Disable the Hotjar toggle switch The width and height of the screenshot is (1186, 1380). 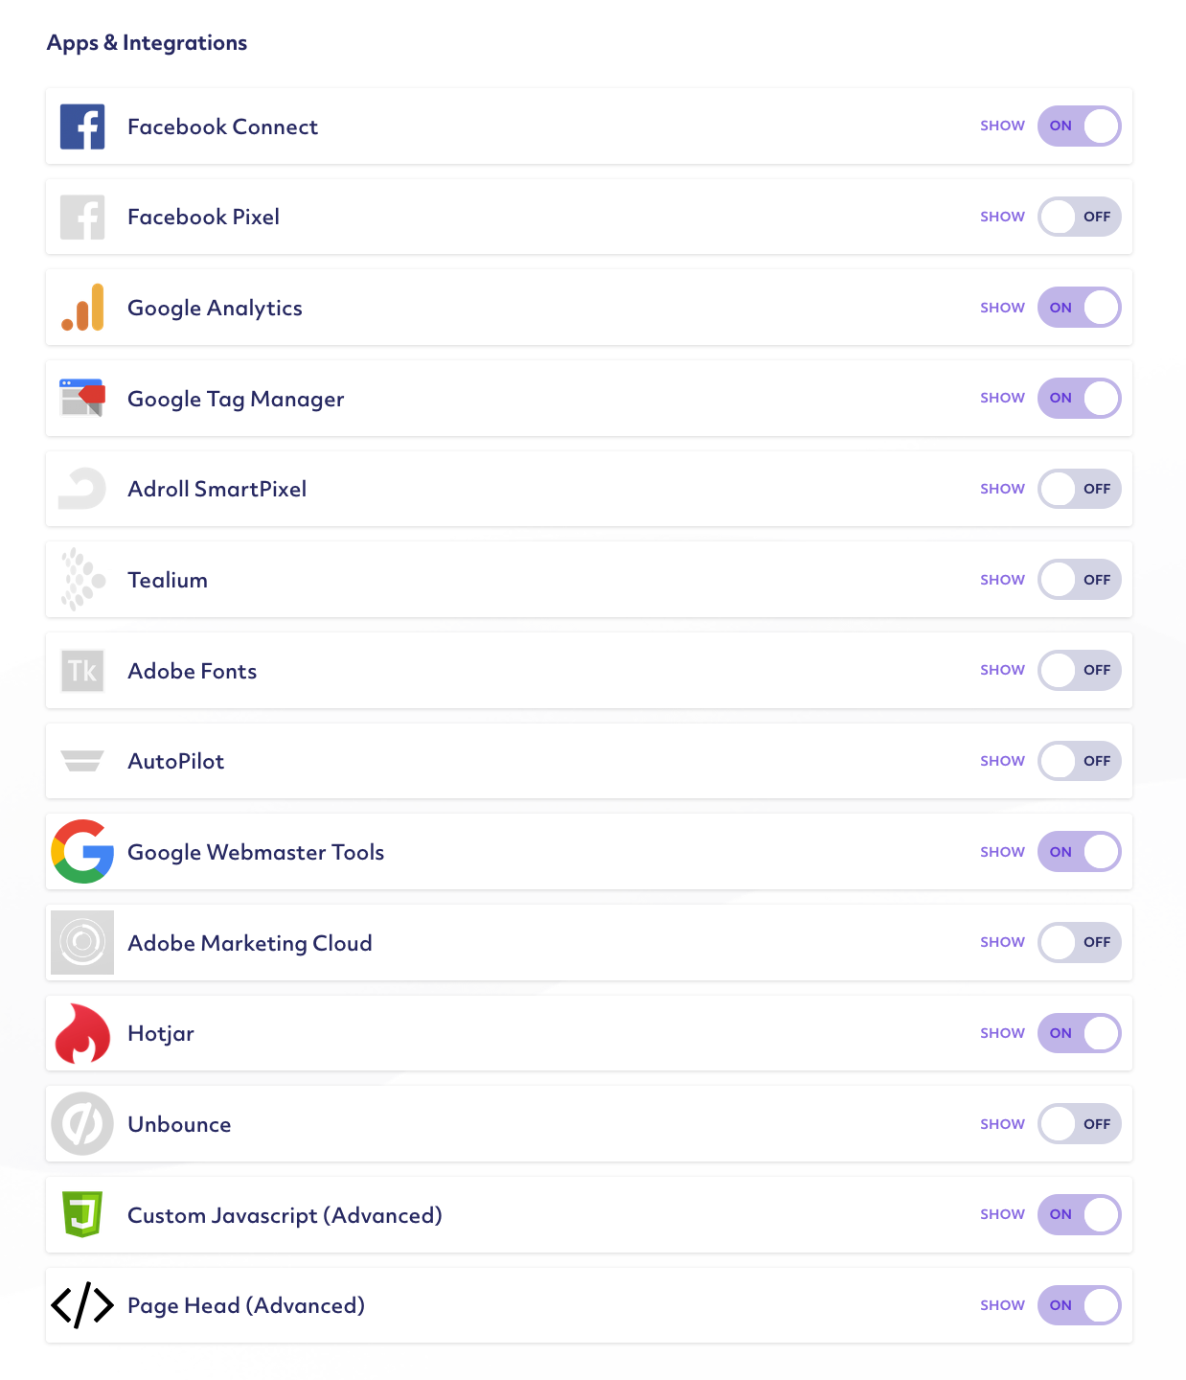pyautogui.click(x=1079, y=1033)
